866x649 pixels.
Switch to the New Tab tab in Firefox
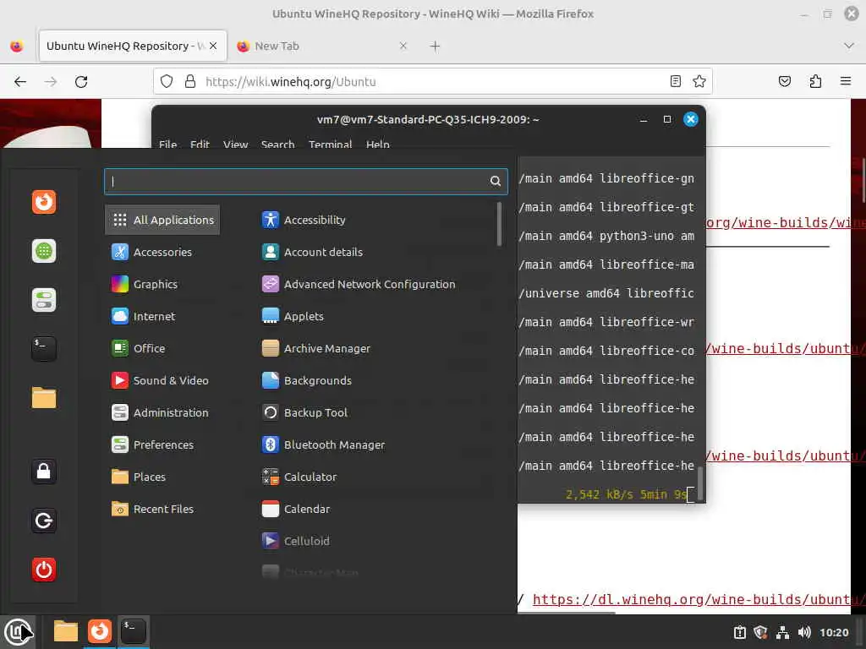(x=277, y=46)
